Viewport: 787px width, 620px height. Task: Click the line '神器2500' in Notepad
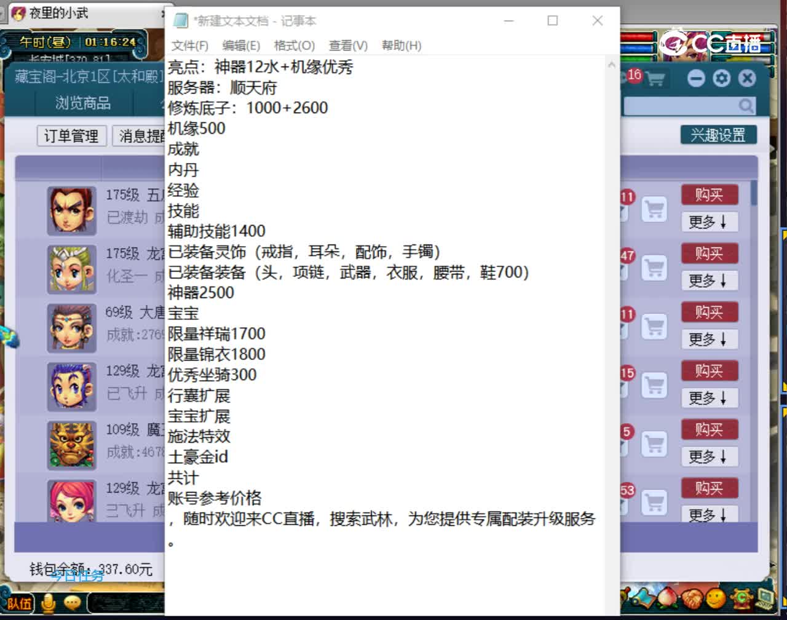coord(201,292)
